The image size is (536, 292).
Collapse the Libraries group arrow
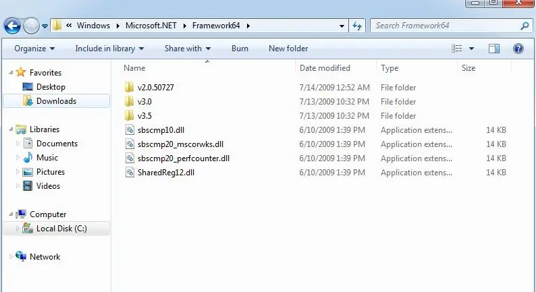coord(11,129)
